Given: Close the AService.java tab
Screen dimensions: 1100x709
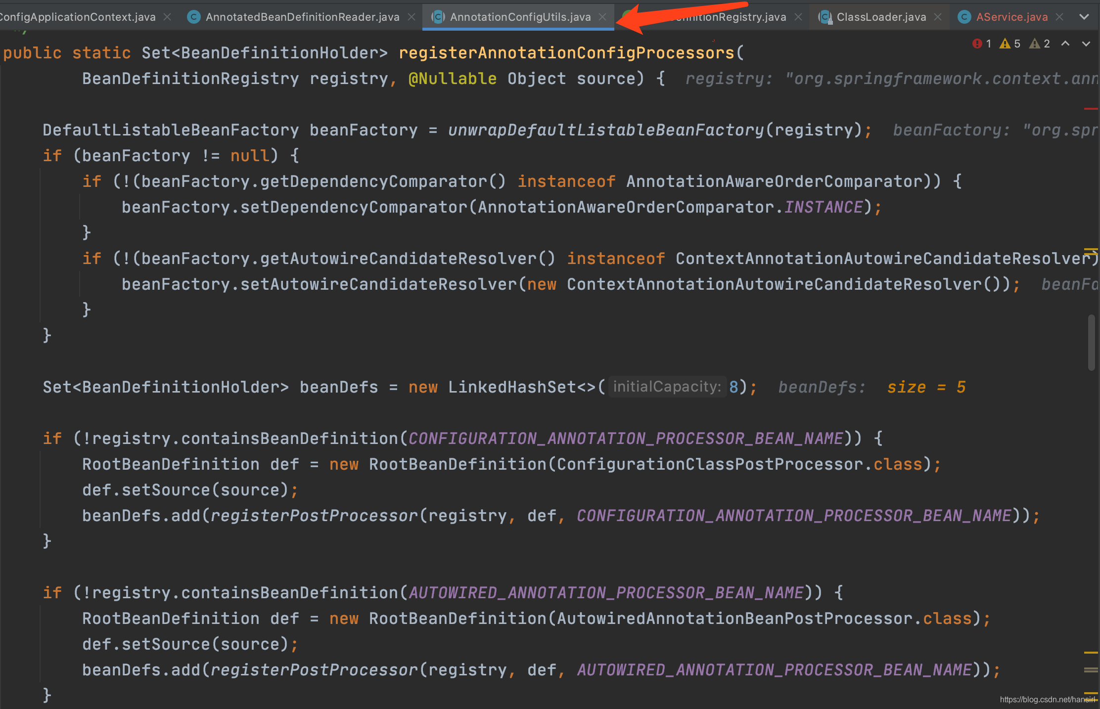Looking at the screenshot, I should pyautogui.click(x=1059, y=17).
